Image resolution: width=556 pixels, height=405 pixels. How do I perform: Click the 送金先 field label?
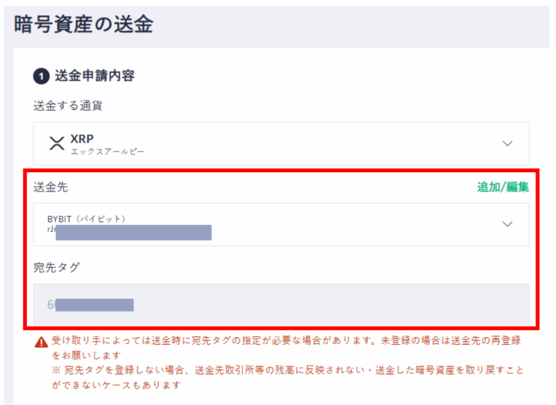50,187
